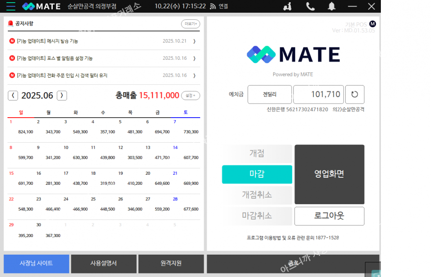Expand the 메시지 발송 기능 notice
Image resolution: width=431 pixels, height=277 pixels.
point(194,41)
